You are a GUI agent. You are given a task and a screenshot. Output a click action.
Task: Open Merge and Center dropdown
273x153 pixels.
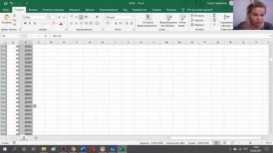coord(101,23)
